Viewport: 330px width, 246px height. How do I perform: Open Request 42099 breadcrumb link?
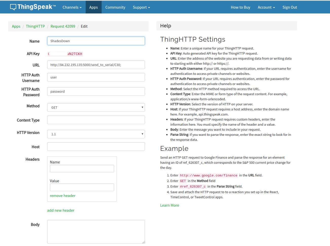(63, 26)
